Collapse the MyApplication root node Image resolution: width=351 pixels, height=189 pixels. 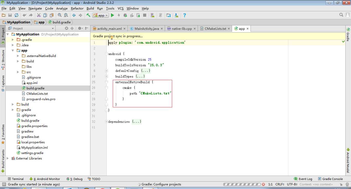[x=8, y=34]
